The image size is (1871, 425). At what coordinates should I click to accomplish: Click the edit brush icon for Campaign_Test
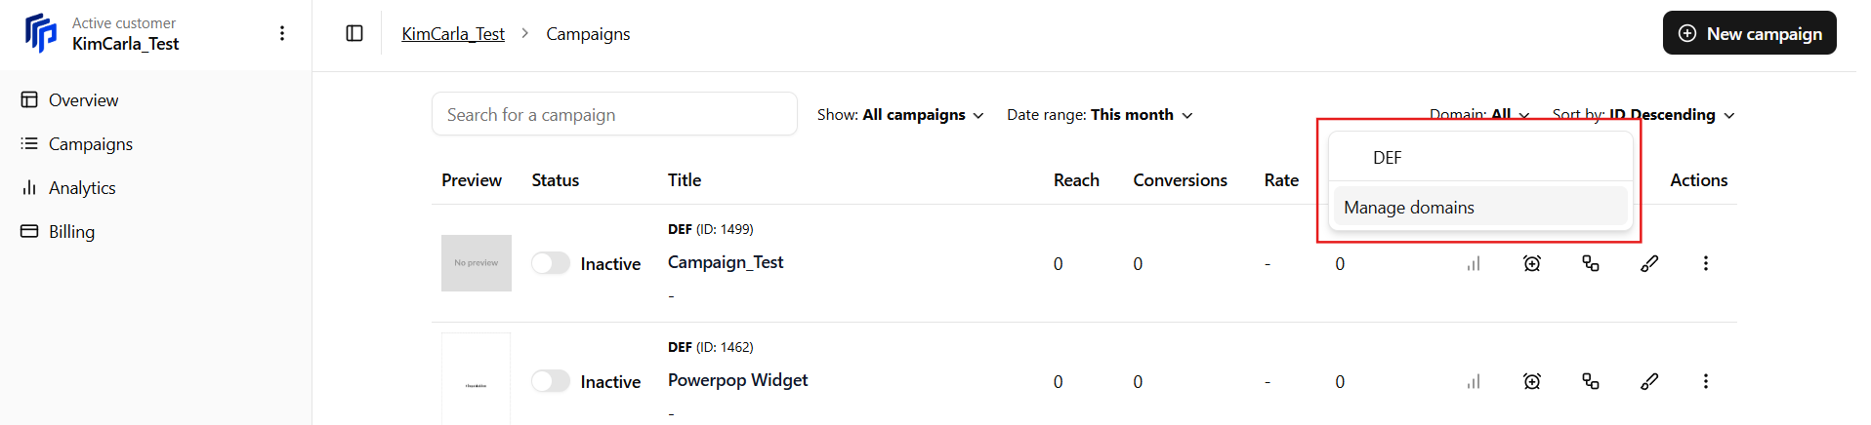[x=1649, y=264]
